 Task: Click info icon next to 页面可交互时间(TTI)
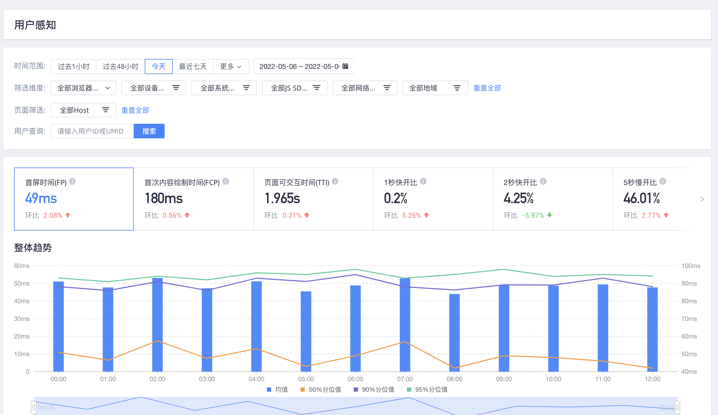click(335, 182)
